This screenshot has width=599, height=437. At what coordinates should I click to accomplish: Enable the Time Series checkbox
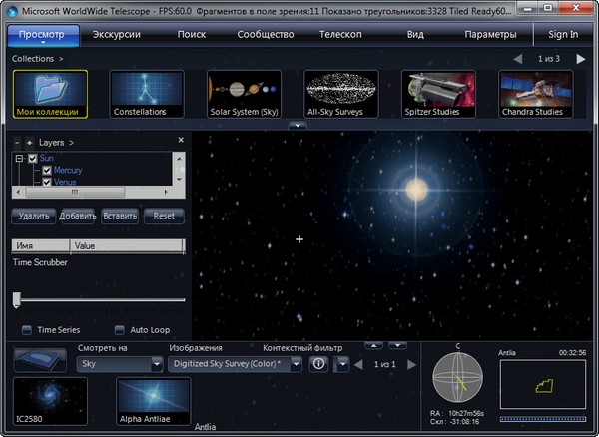pos(27,330)
